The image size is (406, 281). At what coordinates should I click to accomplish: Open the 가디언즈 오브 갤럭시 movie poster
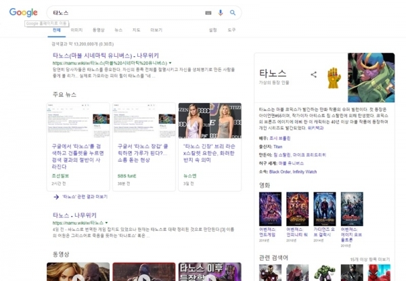tap(324, 209)
